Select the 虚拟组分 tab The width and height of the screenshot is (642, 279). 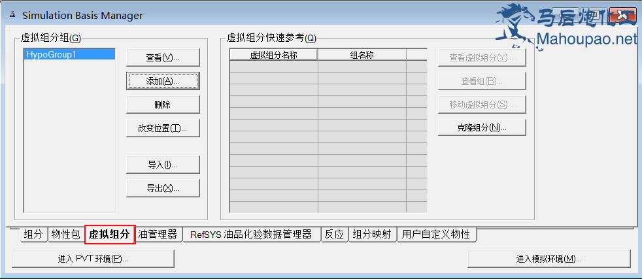point(109,235)
